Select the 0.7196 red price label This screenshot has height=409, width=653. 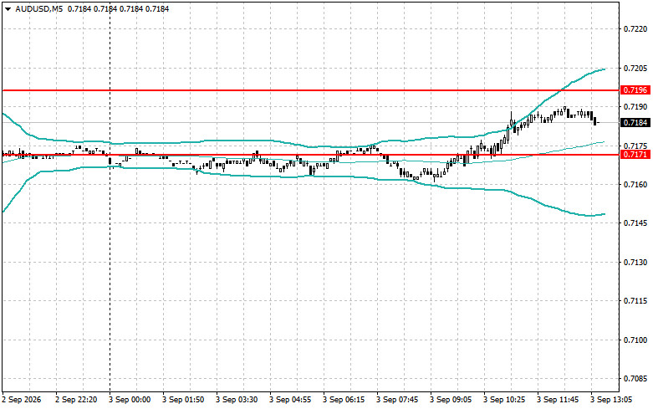[635, 90]
